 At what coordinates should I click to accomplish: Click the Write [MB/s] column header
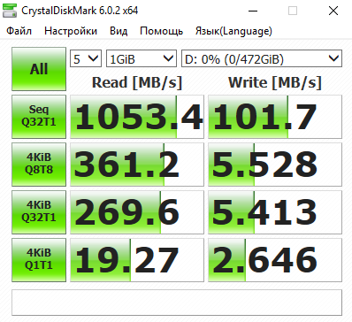tap(275, 82)
